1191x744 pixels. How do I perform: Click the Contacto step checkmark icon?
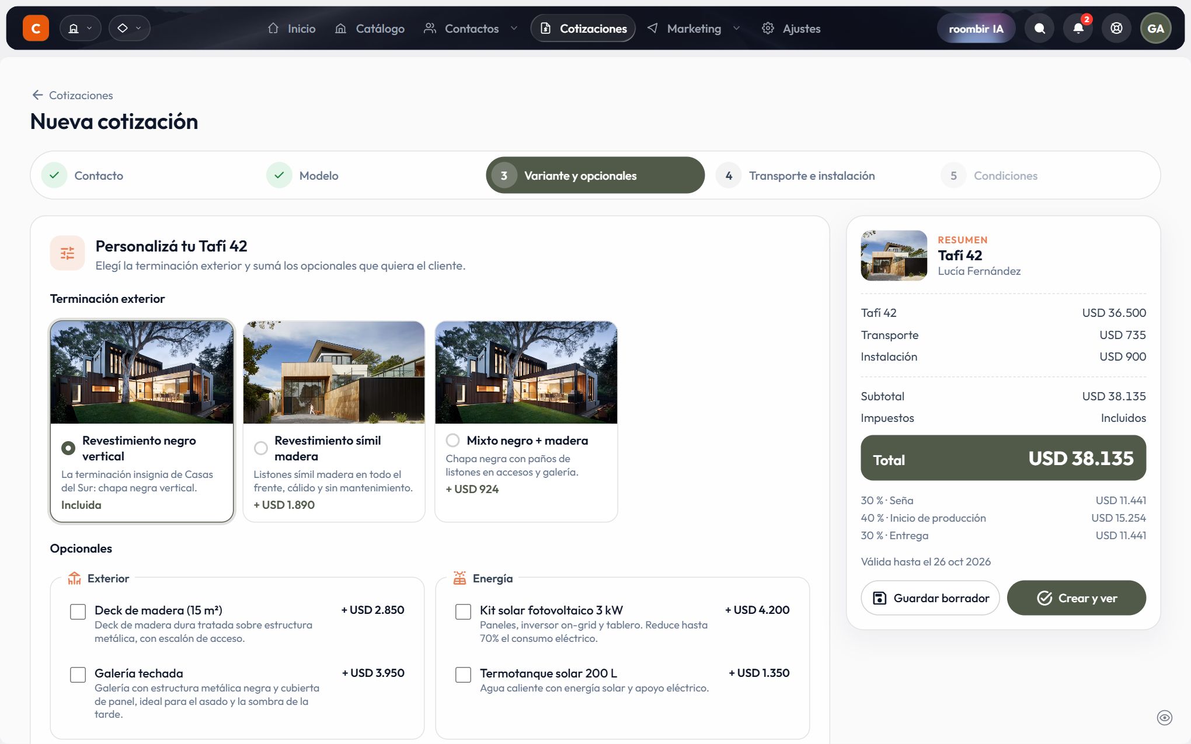(x=54, y=175)
